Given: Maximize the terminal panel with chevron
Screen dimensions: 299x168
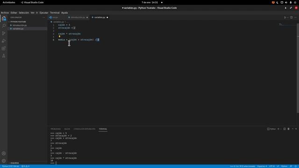Looking at the screenshot, I should [292, 129].
